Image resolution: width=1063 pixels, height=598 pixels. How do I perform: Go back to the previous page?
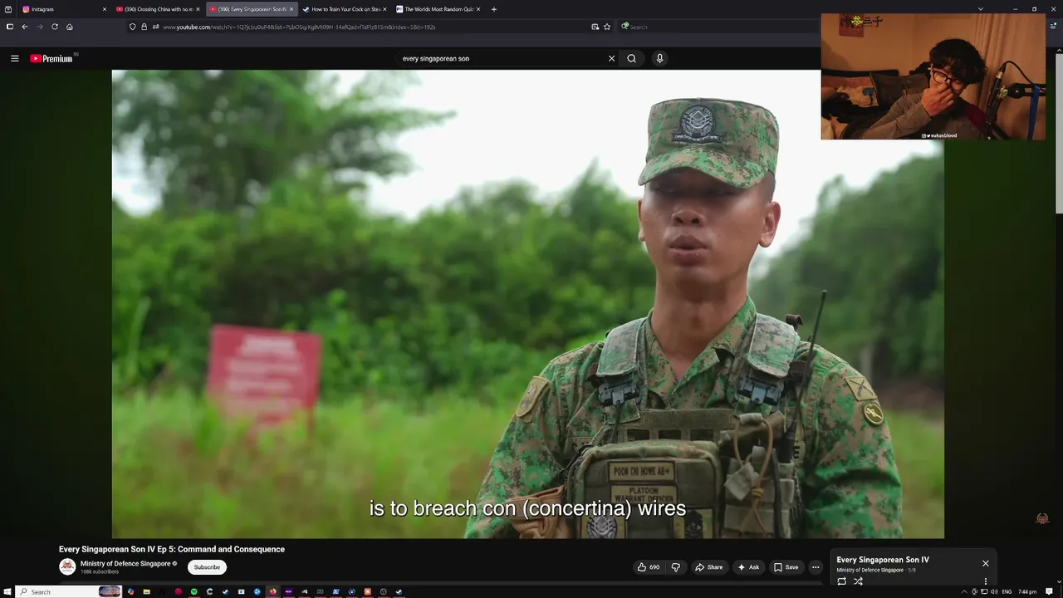[25, 27]
